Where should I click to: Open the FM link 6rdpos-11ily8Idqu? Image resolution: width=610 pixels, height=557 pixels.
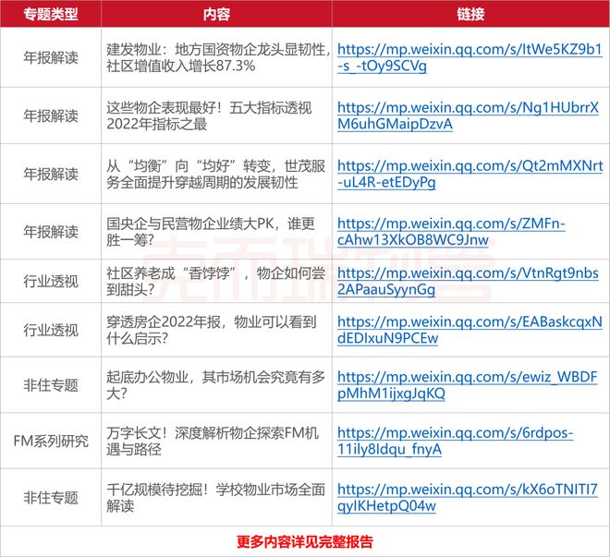coord(455,441)
